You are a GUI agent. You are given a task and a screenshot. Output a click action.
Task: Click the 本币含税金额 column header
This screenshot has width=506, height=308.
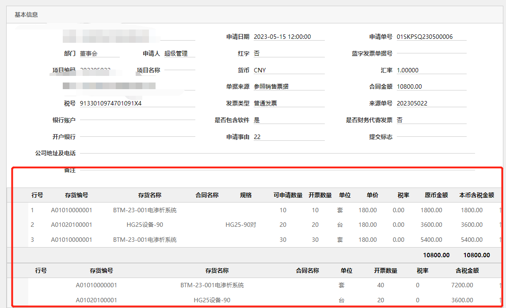coord(477,195)
